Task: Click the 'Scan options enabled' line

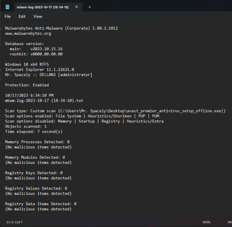Action: (x=82, y=116)
